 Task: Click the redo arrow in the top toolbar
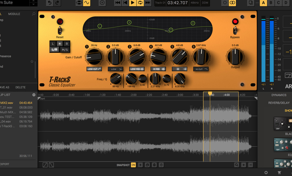(x=57, y=3)
